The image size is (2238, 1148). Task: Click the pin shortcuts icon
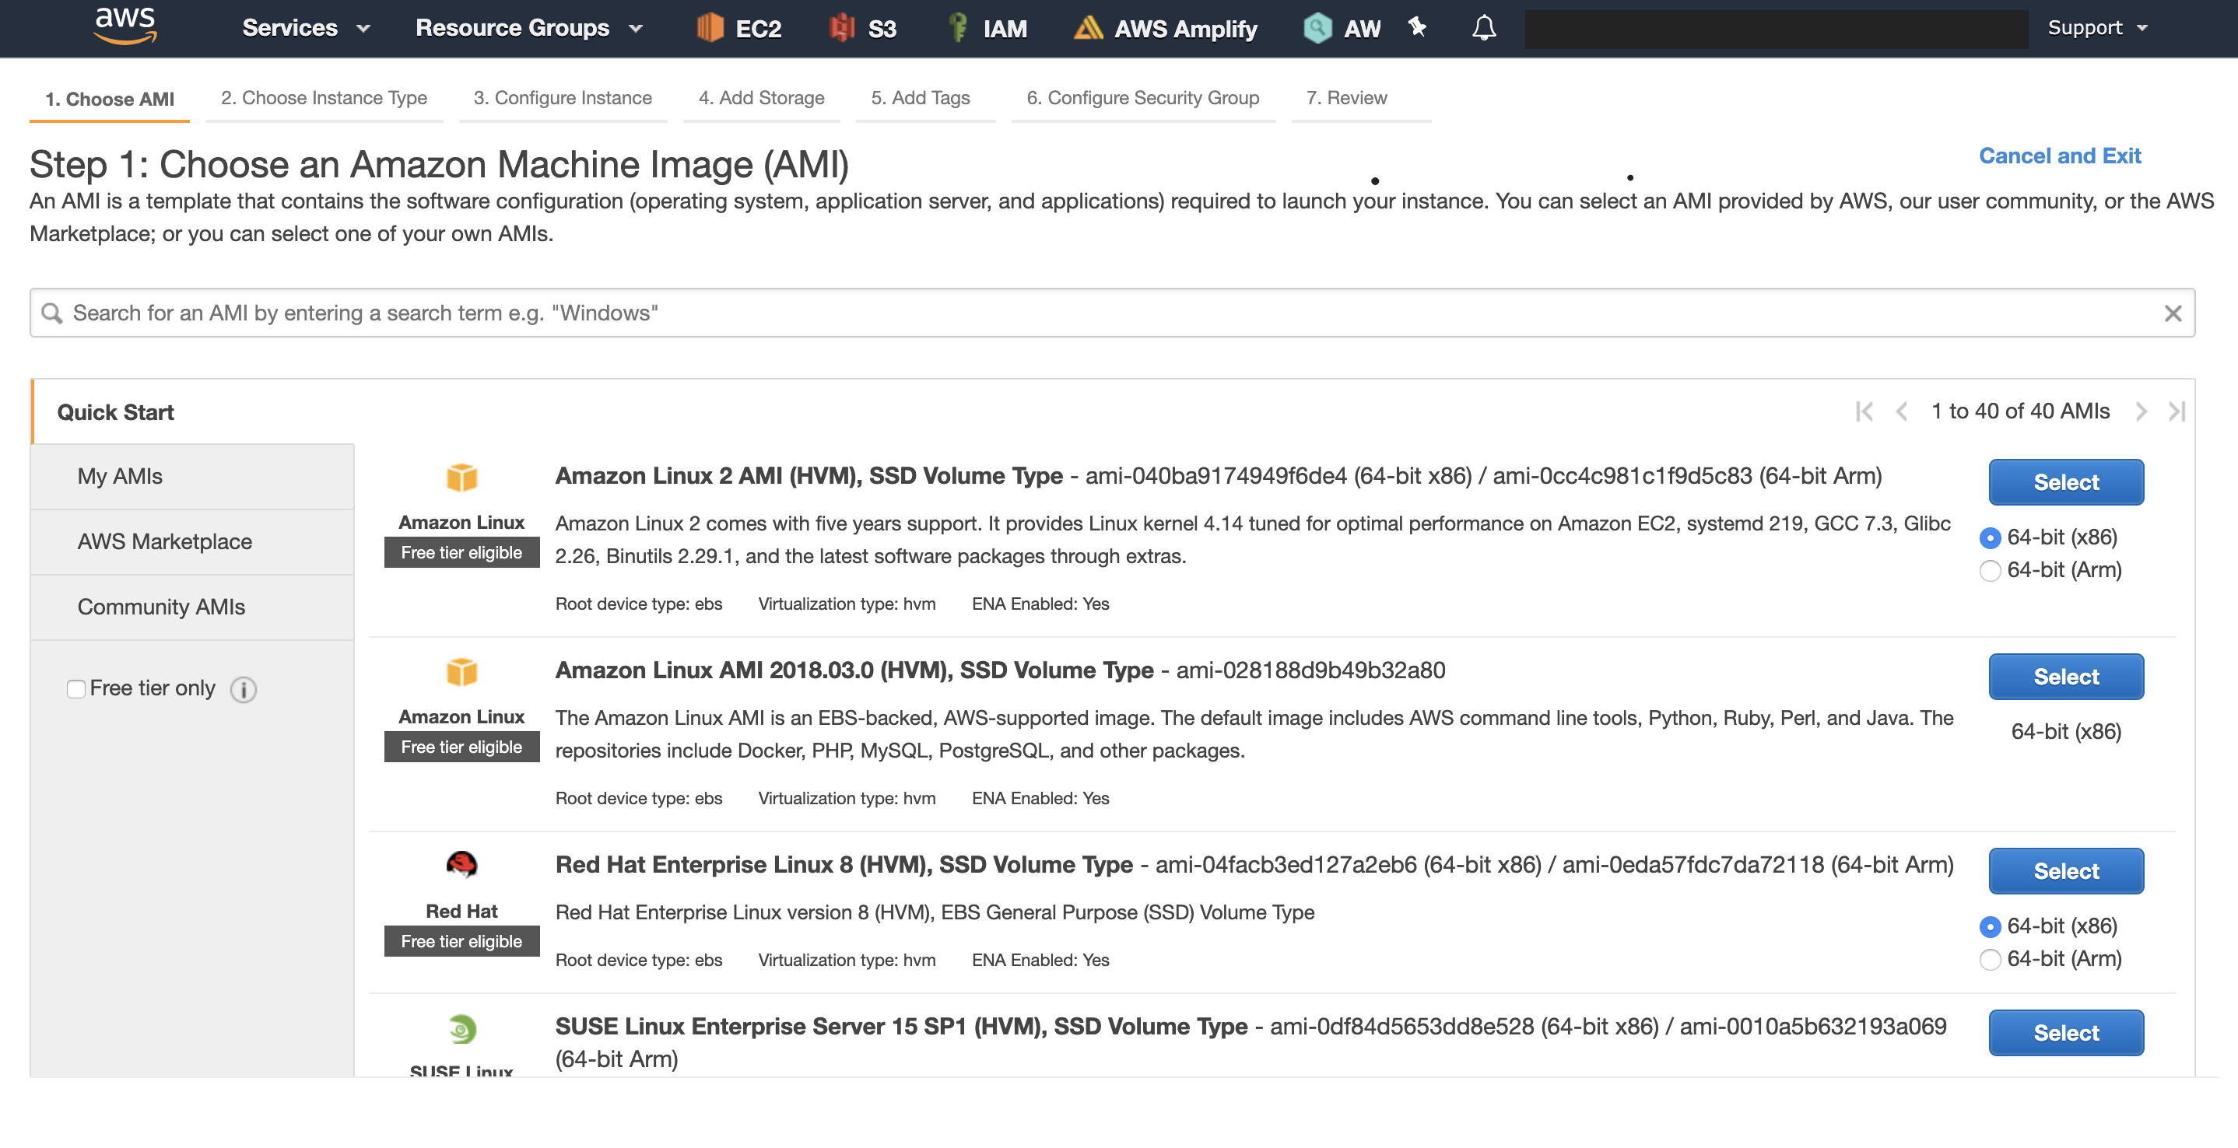[1417, 27]
